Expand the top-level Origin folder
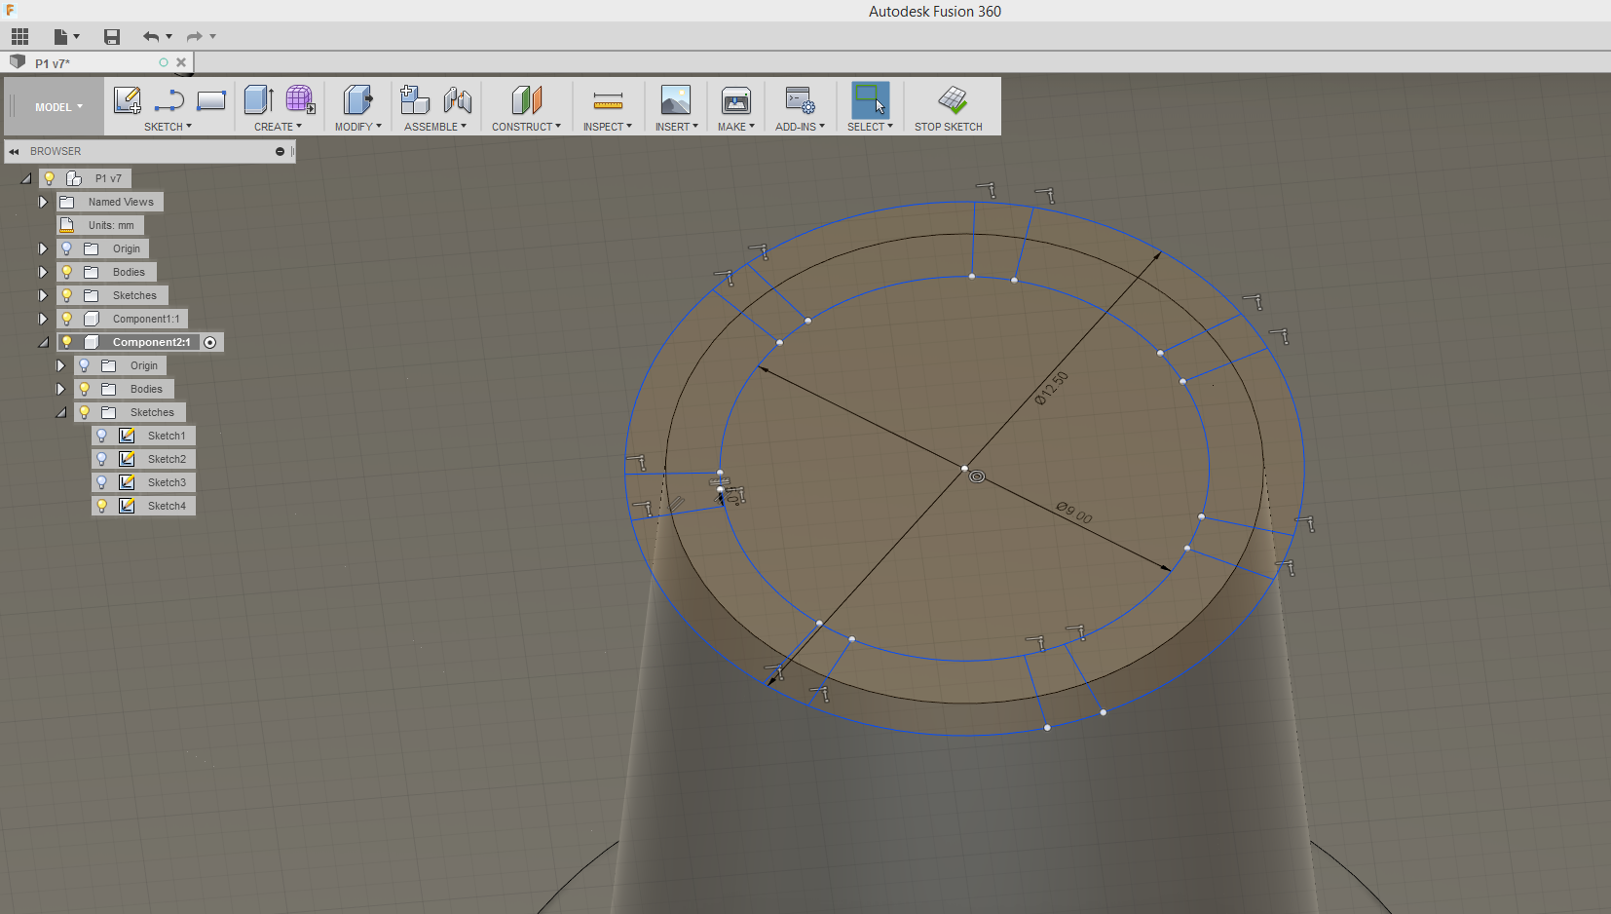The width and height of the screenshot is (1611, 914). (x=43, y=248)
